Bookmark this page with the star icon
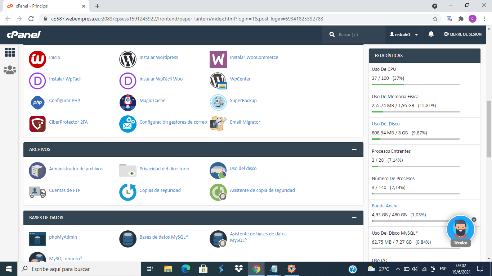This screenshot has width=492, height=276. [x=435, y=19]
